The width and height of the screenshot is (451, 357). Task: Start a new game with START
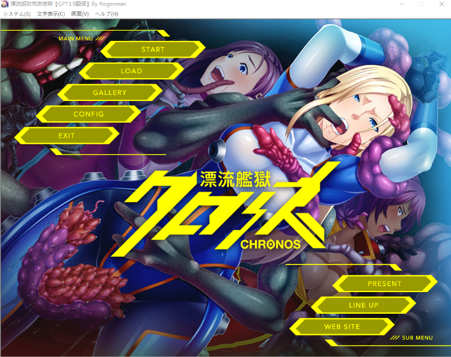pos(153,49)
